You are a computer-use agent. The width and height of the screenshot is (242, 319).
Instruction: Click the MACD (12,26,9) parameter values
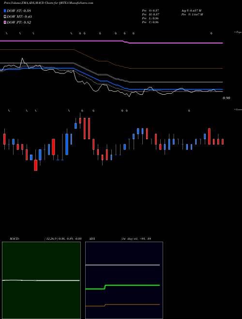pos(63,239)
